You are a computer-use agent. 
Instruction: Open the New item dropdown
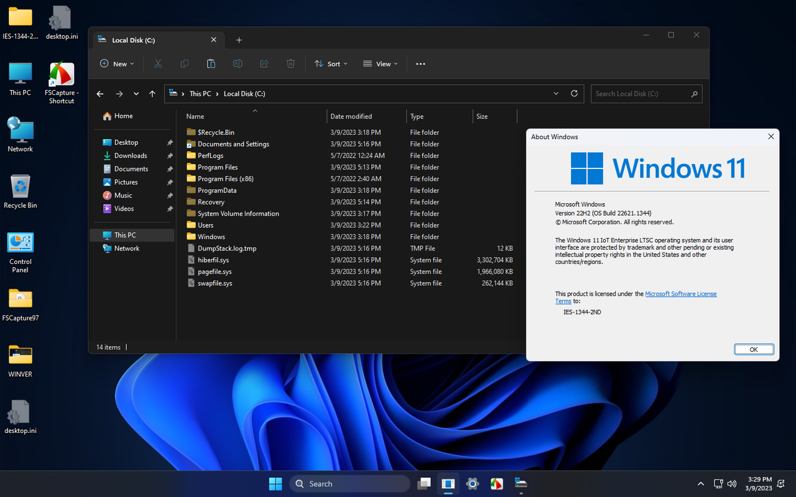point(117,64)
